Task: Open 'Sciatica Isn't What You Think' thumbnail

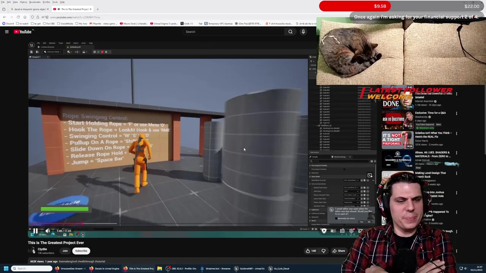Action: tap(397, 140)
